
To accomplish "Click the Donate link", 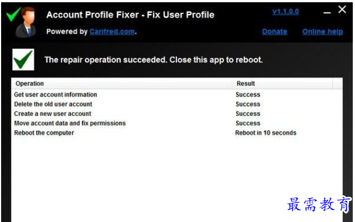I will [x=275, y=31].
